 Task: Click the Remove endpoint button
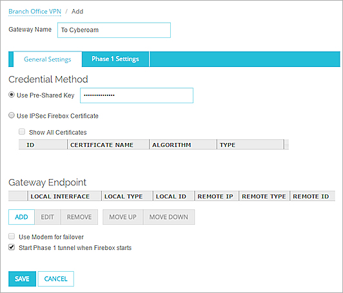pos(79,217)
